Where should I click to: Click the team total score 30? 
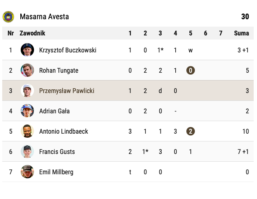click(x=245, y=17)
